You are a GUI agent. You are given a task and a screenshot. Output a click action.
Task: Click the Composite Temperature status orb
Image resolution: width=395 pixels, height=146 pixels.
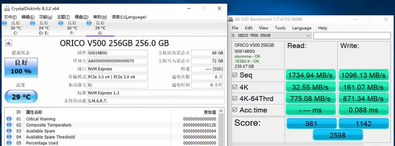click(9, 125)
